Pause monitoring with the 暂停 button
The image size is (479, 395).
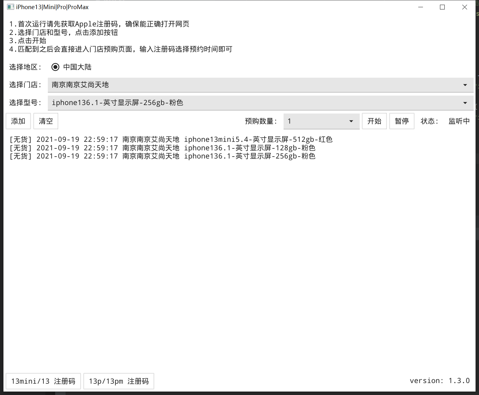click(402, 121)
